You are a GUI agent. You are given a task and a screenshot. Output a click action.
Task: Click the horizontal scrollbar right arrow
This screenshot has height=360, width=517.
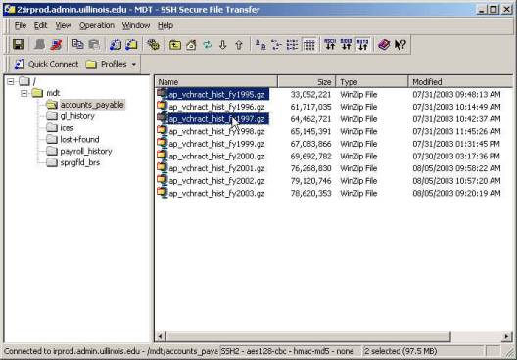[x=507, y=337]
